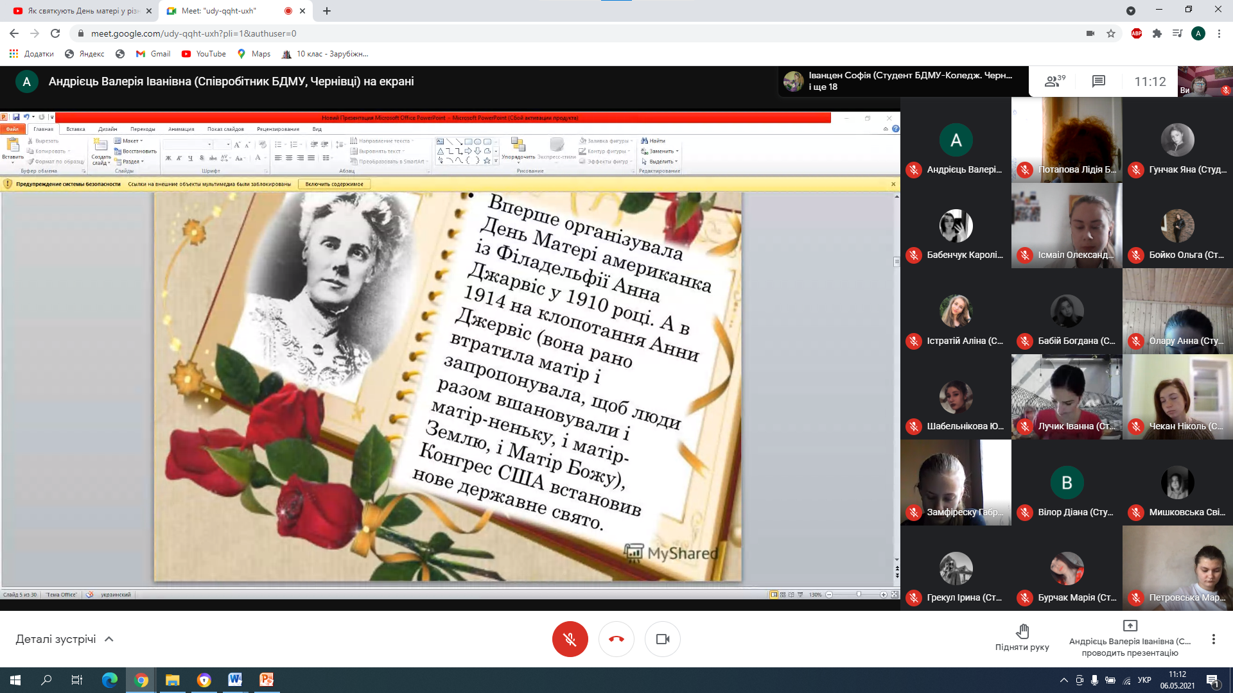Open Chrome extensions puzzle icon

(x=1157, y=33)
